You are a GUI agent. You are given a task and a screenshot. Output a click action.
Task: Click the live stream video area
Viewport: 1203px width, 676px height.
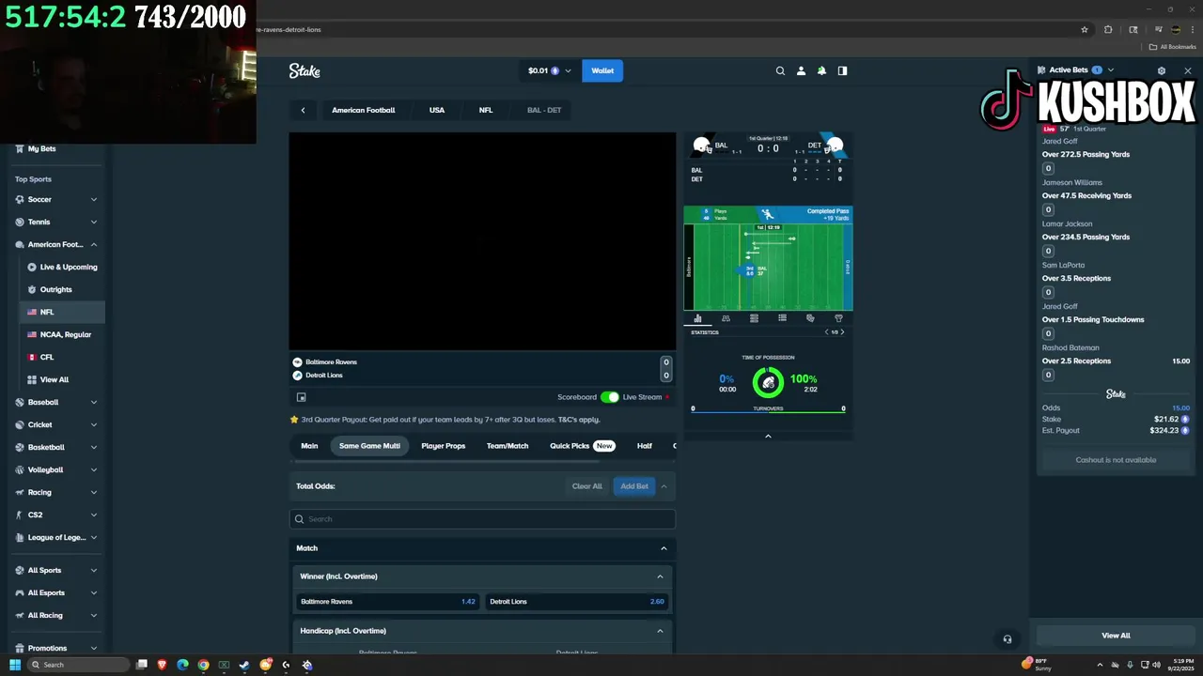(482, 241)
